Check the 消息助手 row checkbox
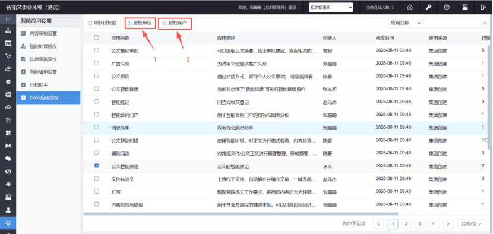 [97, 127]
